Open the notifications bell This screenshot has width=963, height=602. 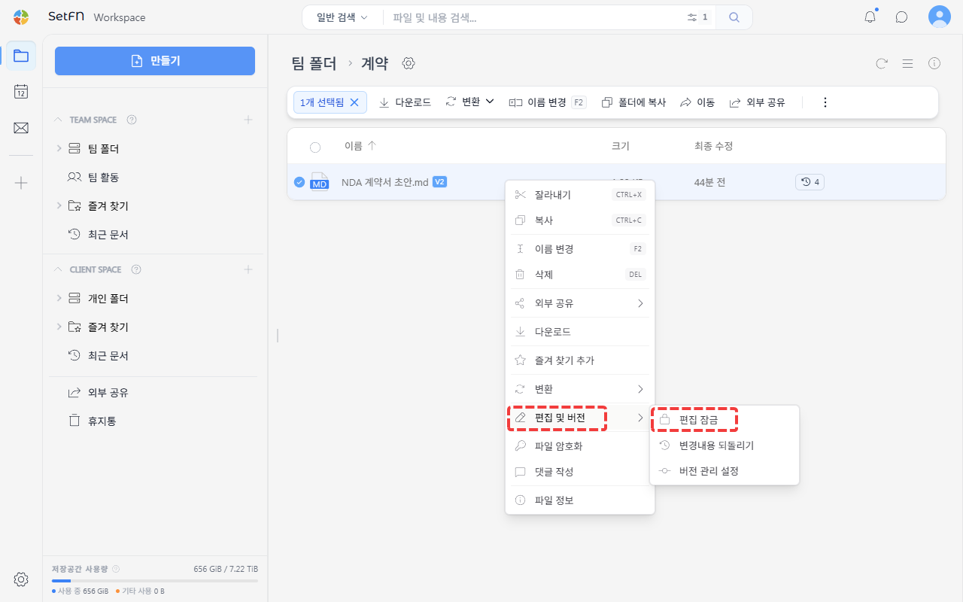(870, 17)
